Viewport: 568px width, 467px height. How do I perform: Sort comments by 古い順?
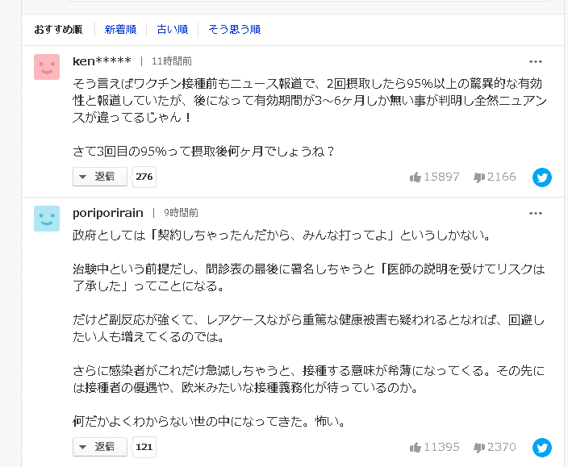click(x=173, y=29)
